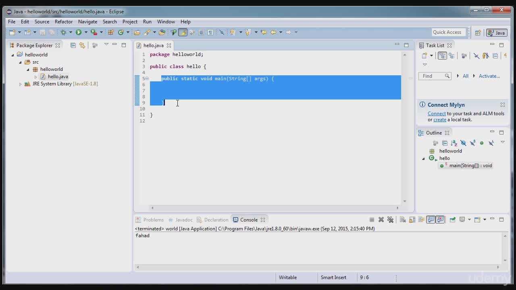
Task: Toggle Categorized presentation in Task List
Action: [442, 56]
